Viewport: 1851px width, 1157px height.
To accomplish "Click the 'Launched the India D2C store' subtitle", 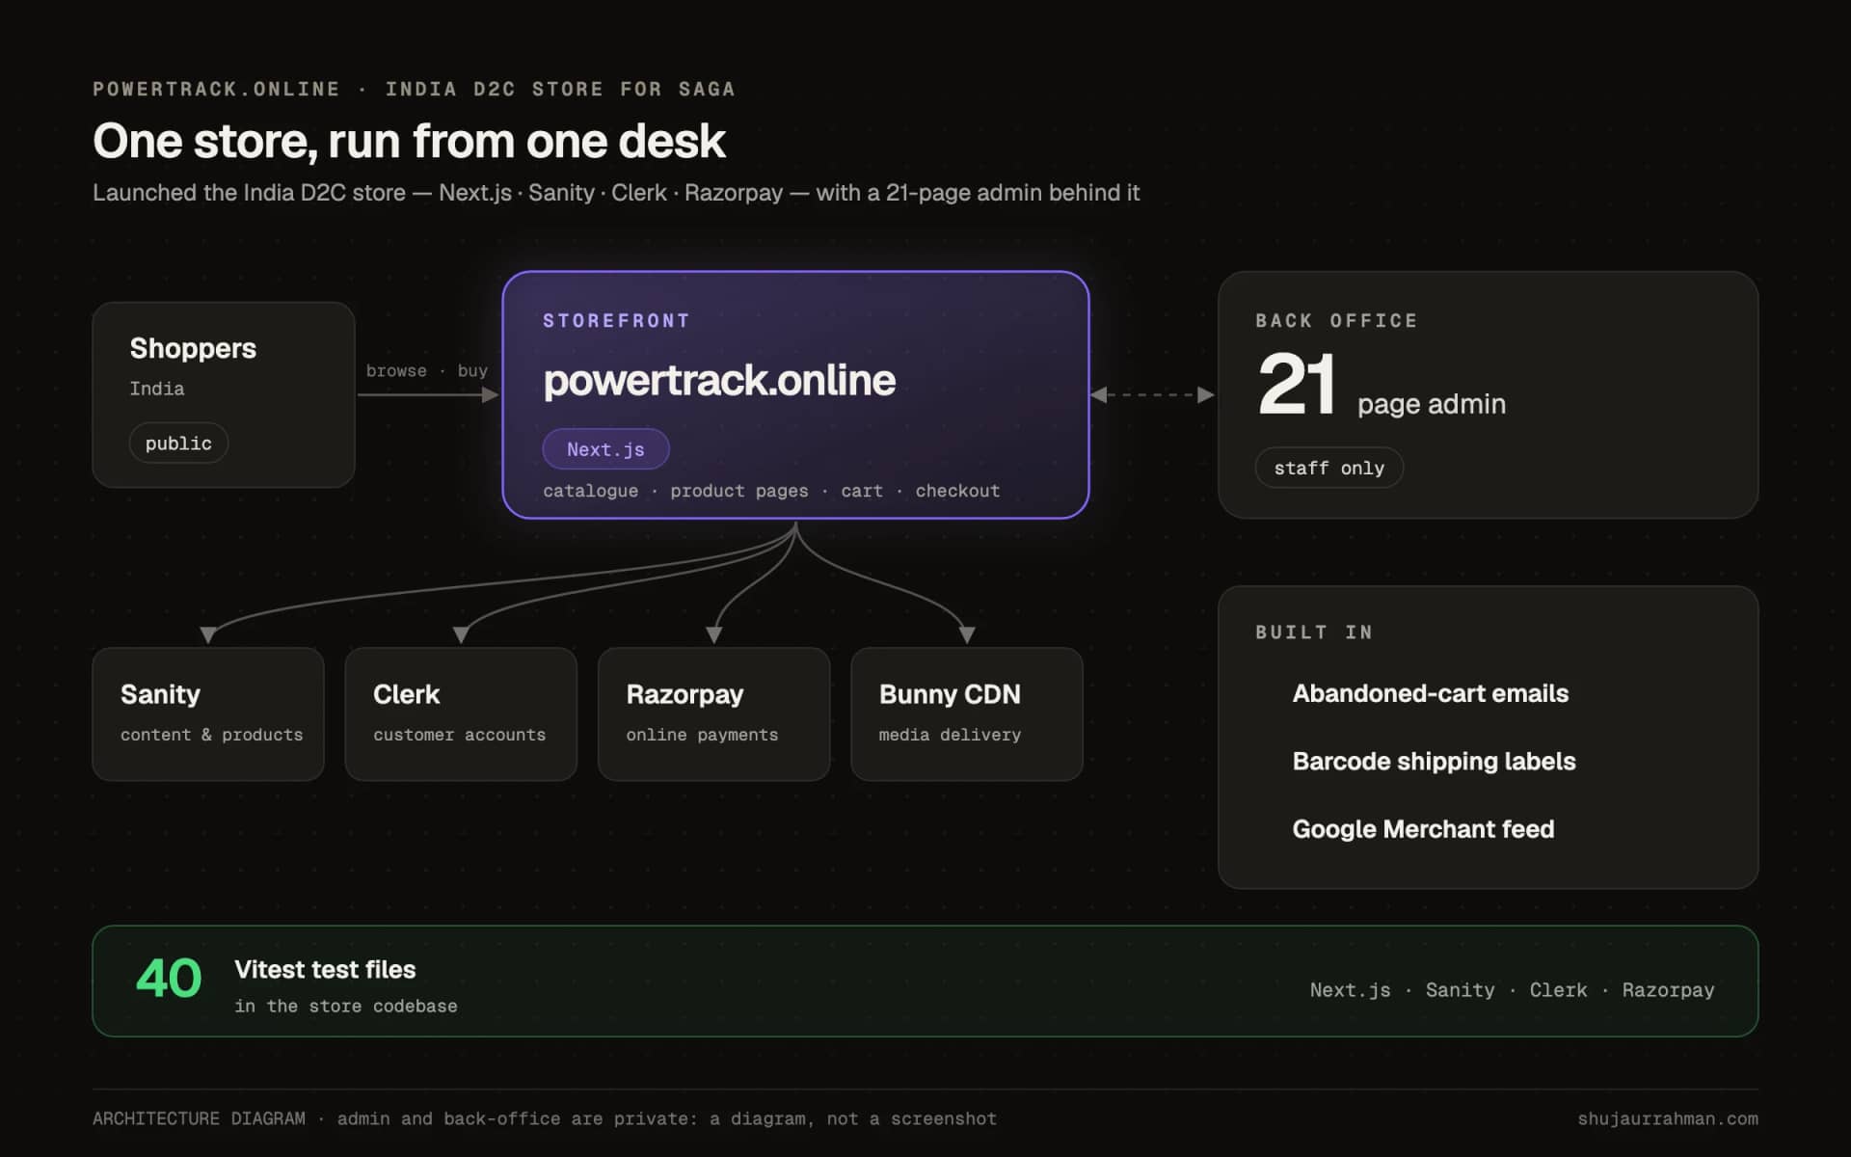I will pyautogui.click(x=616, y=193).
